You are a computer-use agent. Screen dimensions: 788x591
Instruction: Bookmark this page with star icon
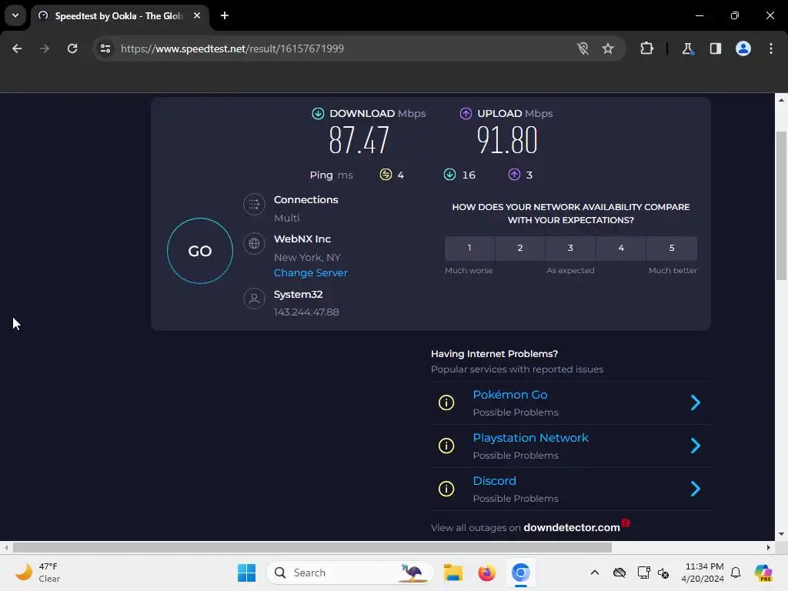coord(608,48)
